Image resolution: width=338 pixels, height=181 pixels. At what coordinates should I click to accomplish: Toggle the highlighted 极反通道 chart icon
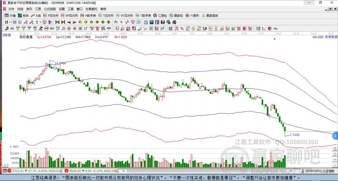45,22
